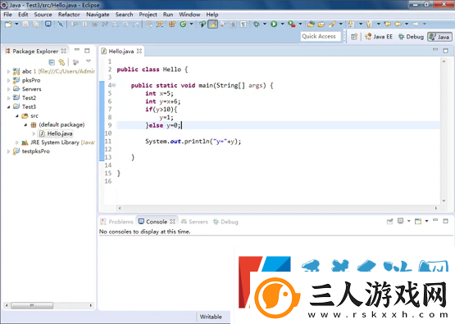Open the Window menu

189,15
